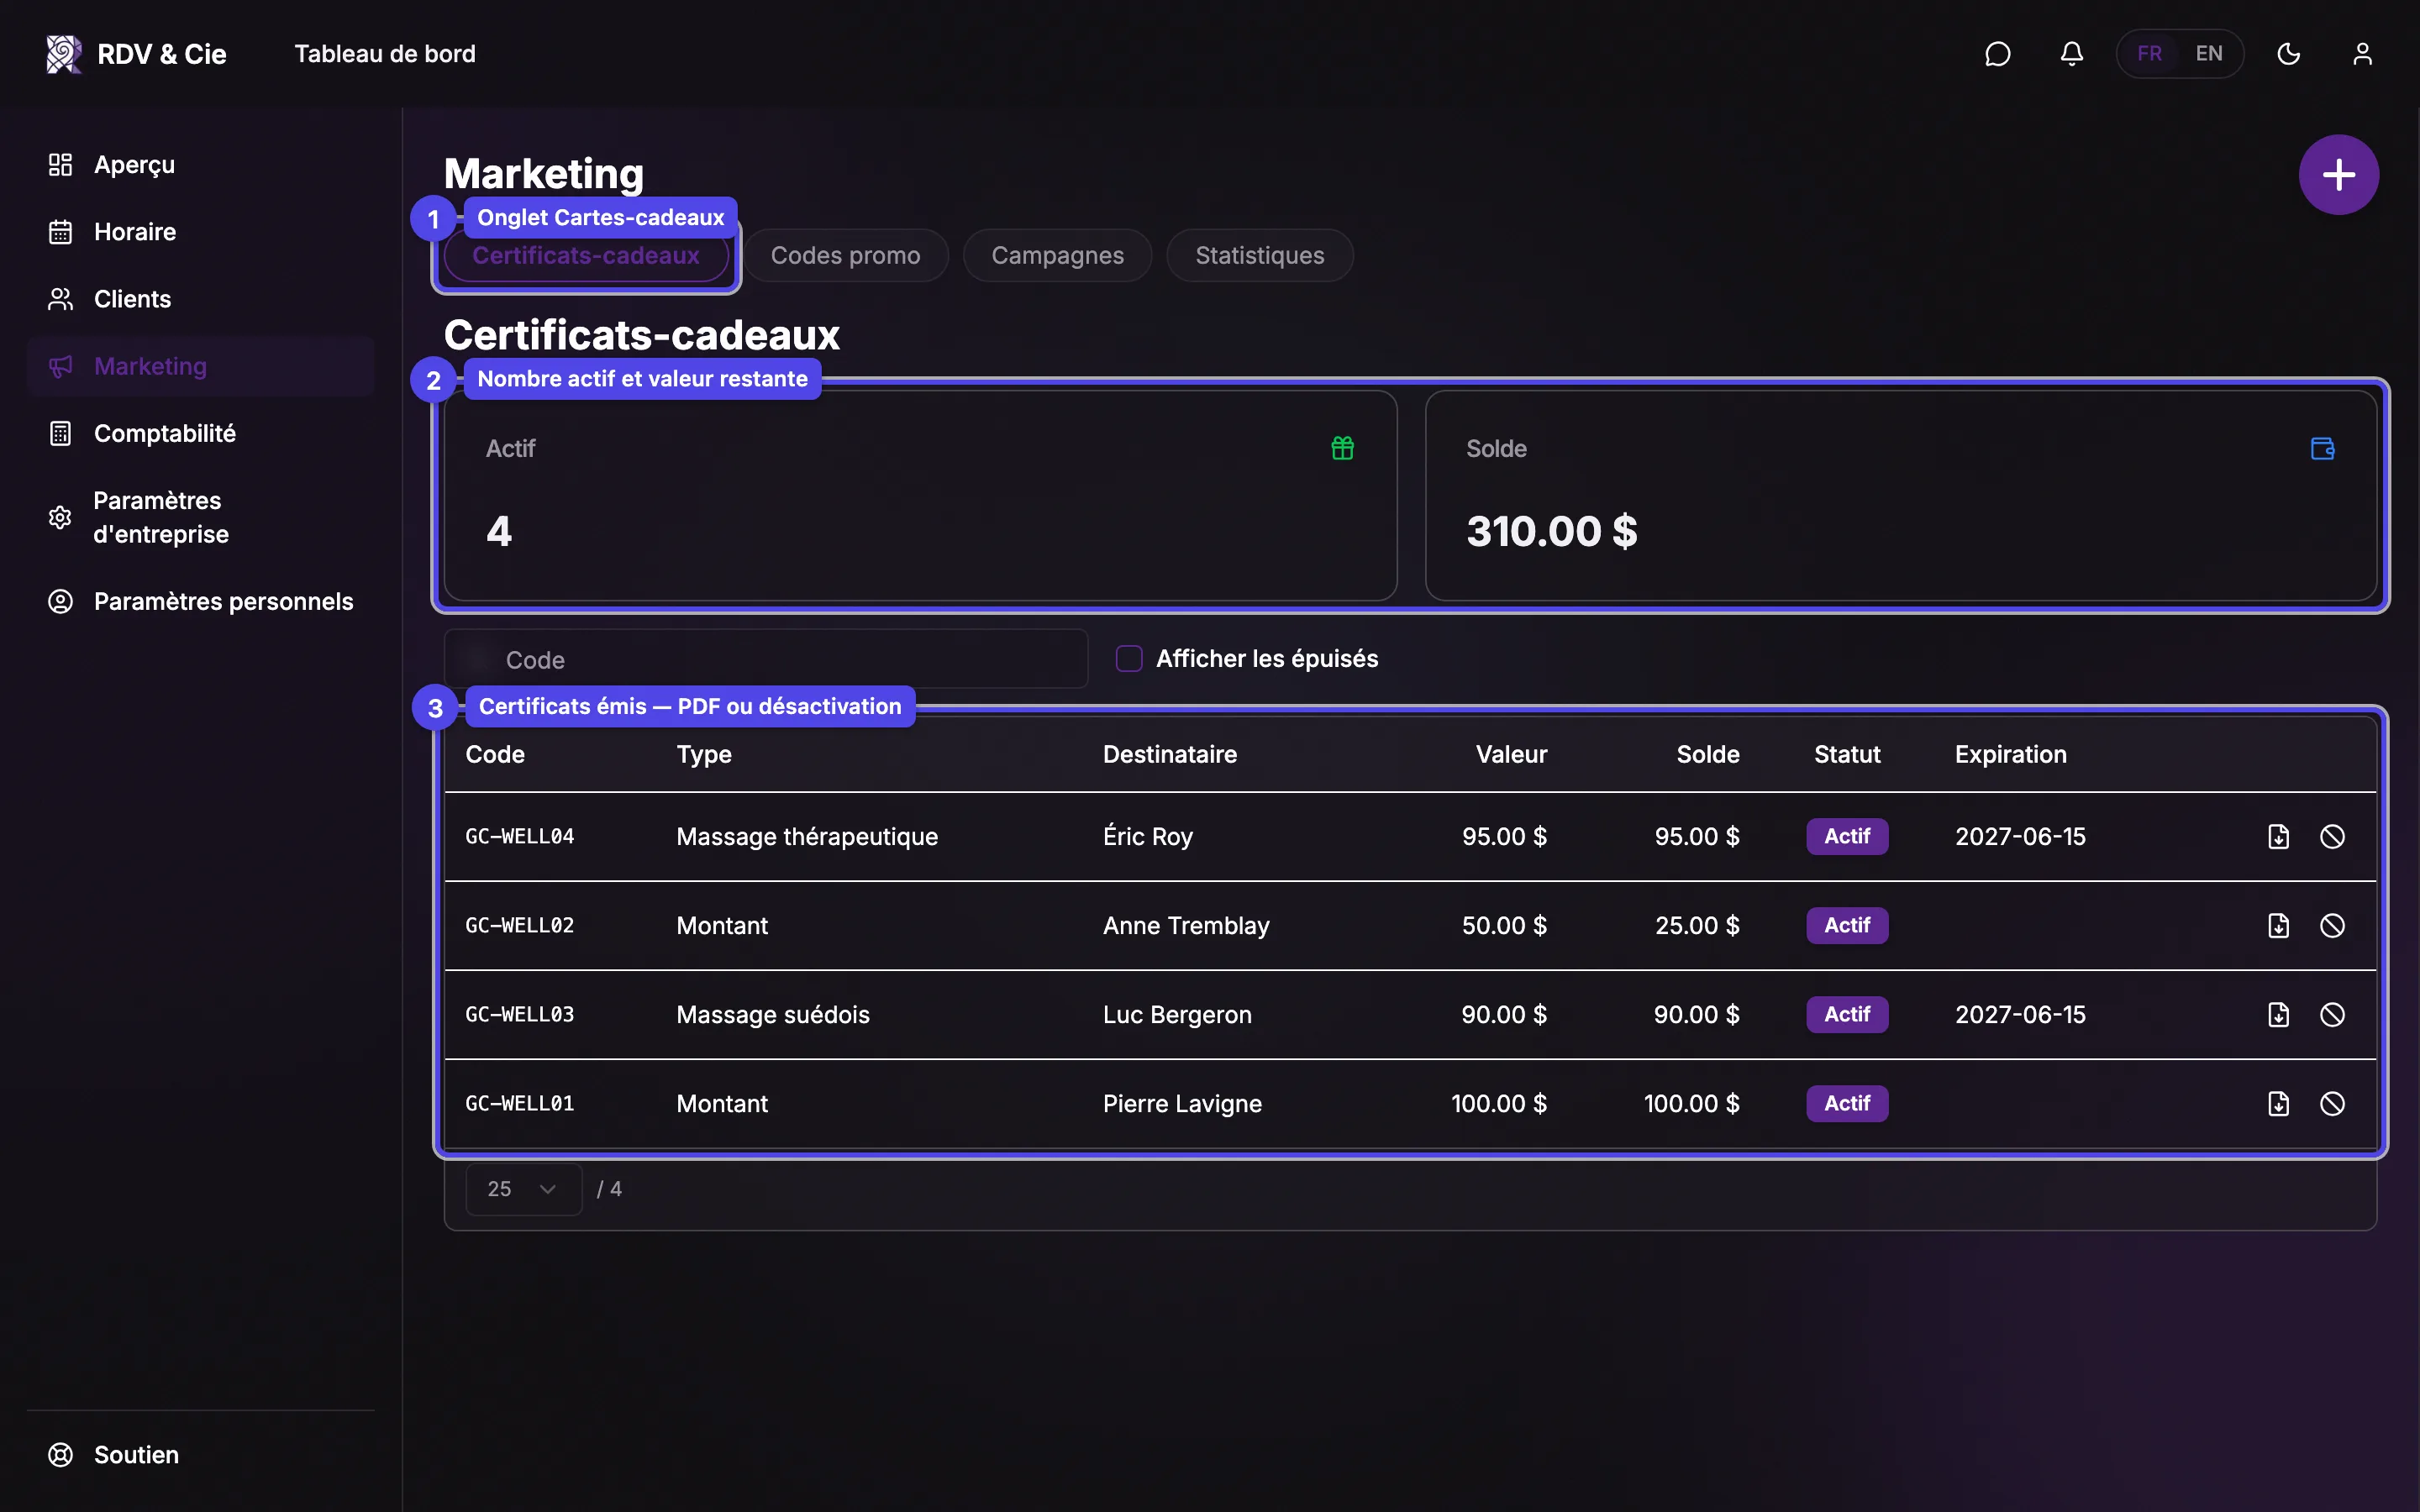Switch language to EN
The image size is (2420, 1512).
point(2209,54)
